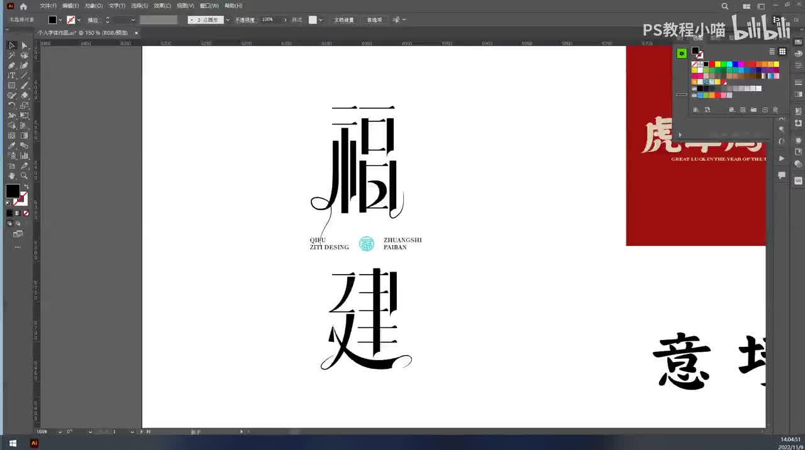
Task: Pick the Magic Wand tool
Action: click(x=11, y=55)
